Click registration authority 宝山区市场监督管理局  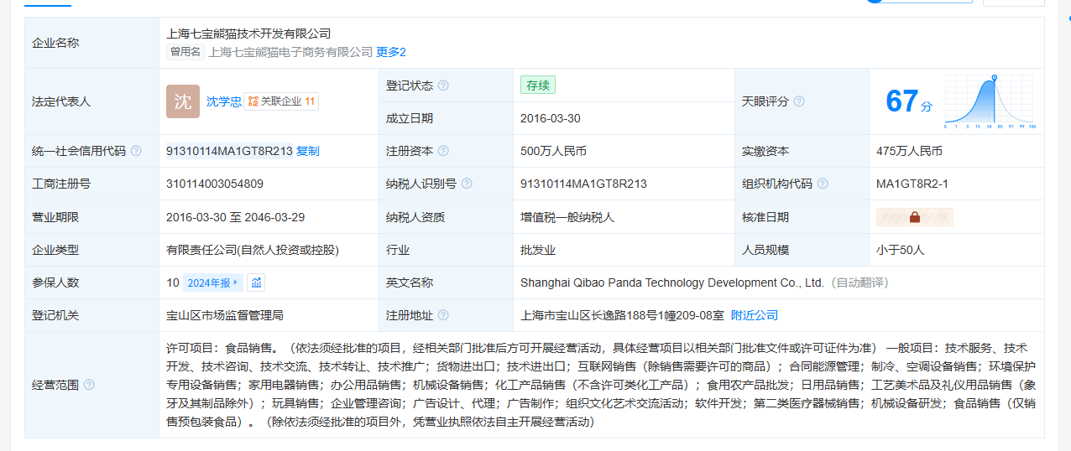coord(225,315)
